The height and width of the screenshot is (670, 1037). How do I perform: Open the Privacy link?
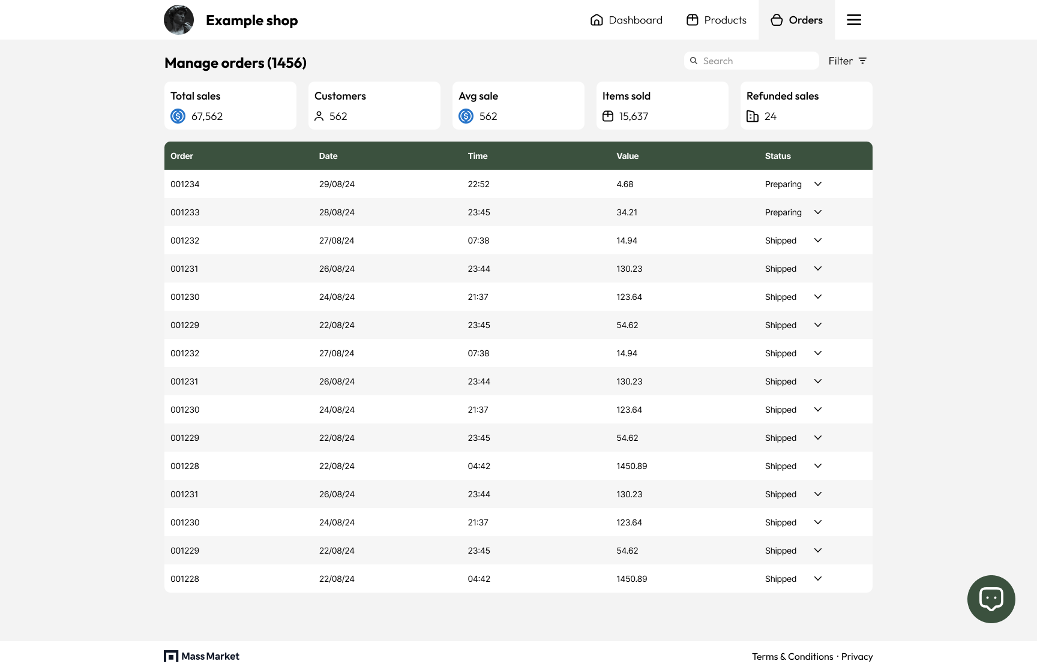click(856, 656)
